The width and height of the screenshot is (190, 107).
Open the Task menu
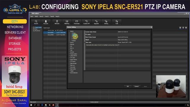(x=52, y=16)
